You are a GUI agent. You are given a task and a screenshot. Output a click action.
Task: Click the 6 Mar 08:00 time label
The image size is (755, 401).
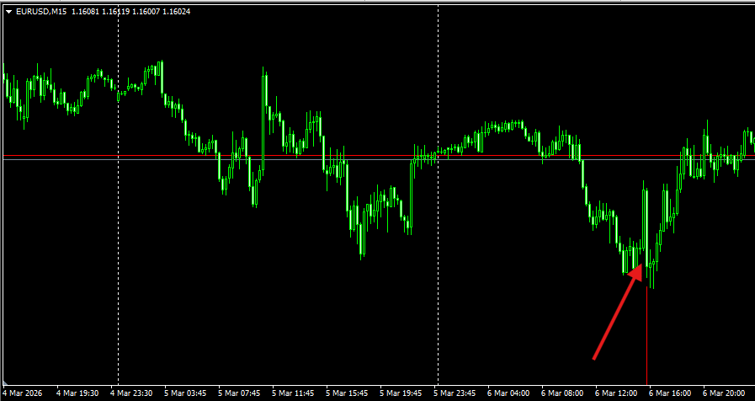click(x=562, y=393)
